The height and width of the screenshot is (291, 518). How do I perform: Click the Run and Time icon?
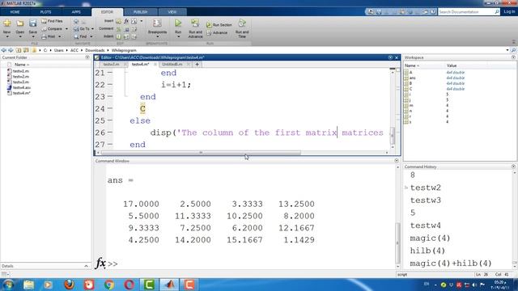tap(242, 23)
